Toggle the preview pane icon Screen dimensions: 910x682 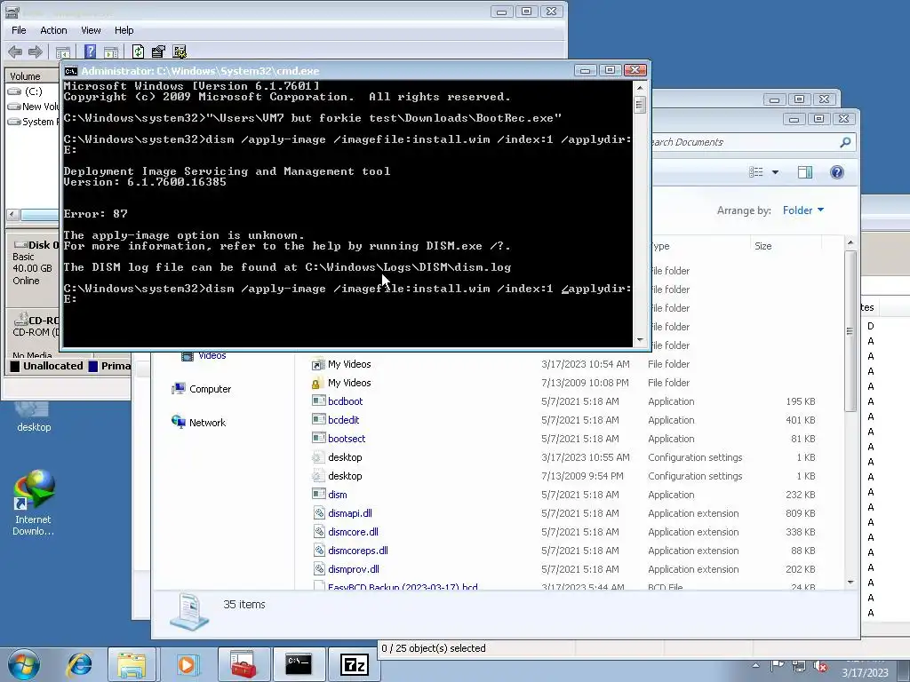tap(805, 172)
